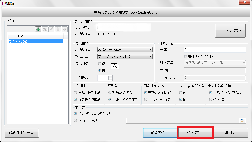Delete style using the X icon
This screenshot has width=252, height=142.
(45, 29)
